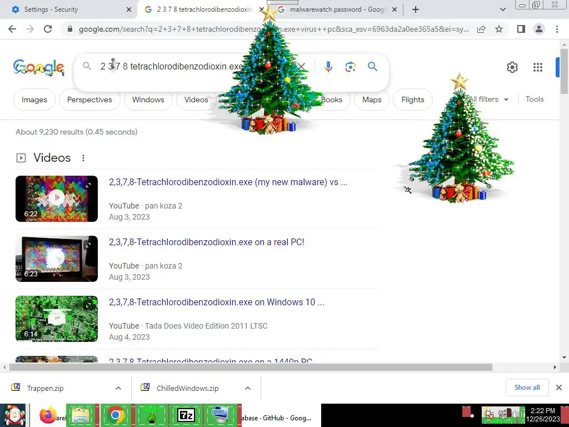View site info via the padlock icon
The height and width of the screenshot is (427, 569).
(x=70, y=29)
